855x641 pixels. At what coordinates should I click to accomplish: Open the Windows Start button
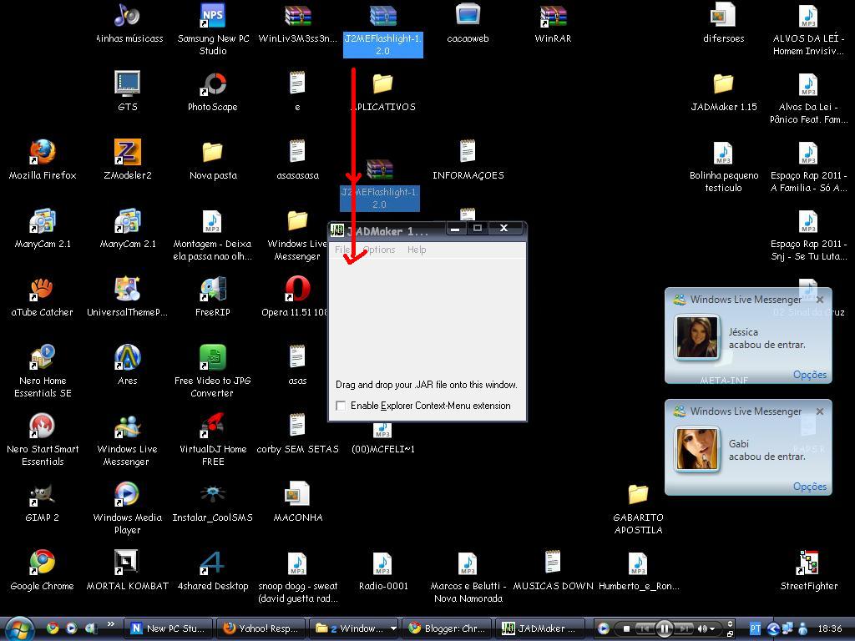coord(20,629)
